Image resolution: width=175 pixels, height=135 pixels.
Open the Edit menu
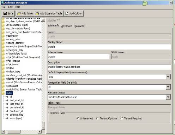[10, 7]
